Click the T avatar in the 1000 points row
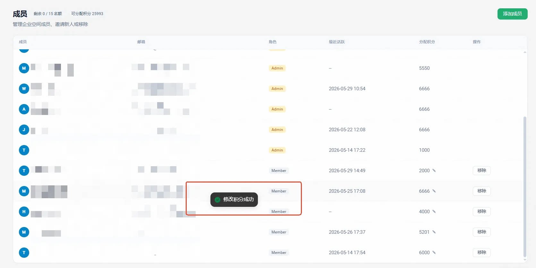 [x=24, y=150]
